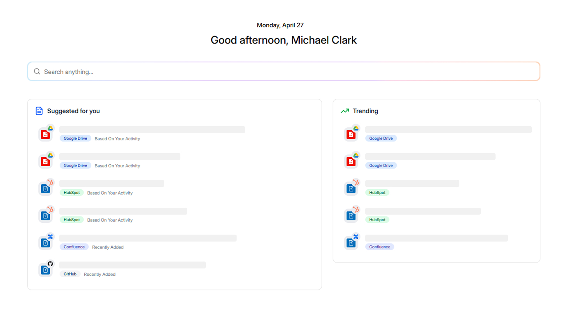Viewport: 568px width, 315px height.
Task: Click 'Recently Added' beside the GitHub tag
Action: 100,274
